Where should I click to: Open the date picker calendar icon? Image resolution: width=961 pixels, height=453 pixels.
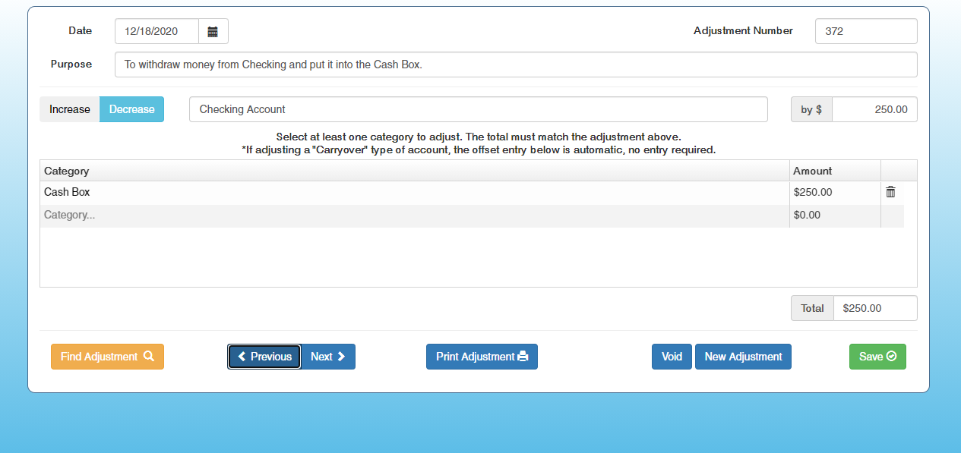(213, 32)
